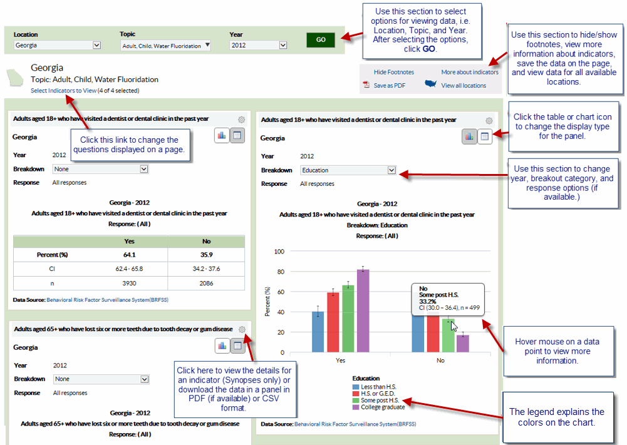Viewport: 627px width, 445px height.
Task: Click gear icon on teeth loss panel
Action: pos(242,329)
